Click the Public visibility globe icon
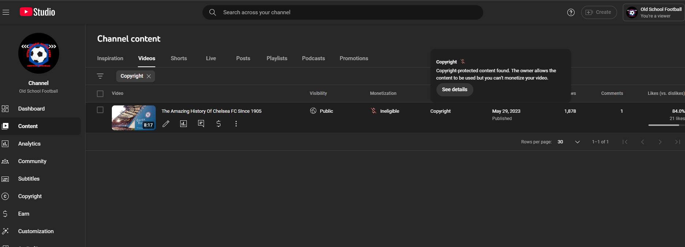Image resolution: width=685 pixels, height=247 pixels. [x=313, y=111]
